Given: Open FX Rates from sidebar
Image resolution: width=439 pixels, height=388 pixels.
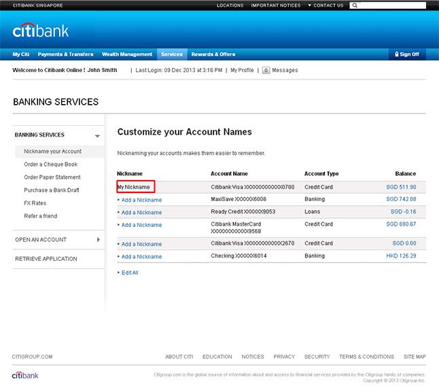Looking at the screenshot, I should 35,203.
